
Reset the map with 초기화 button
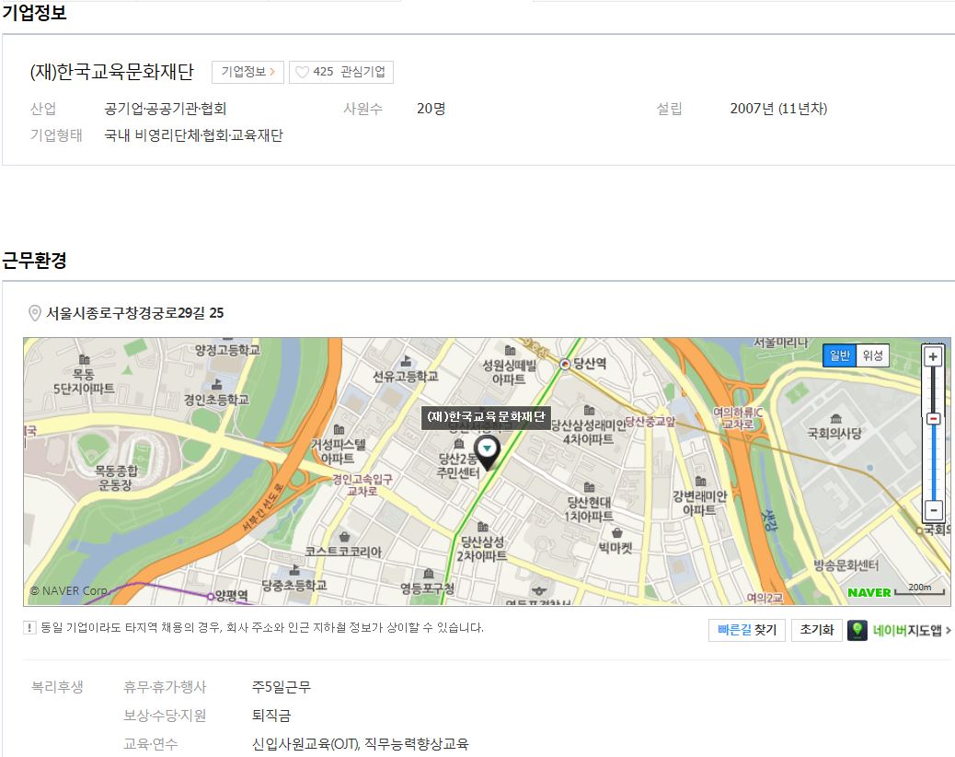click(816, 630)
